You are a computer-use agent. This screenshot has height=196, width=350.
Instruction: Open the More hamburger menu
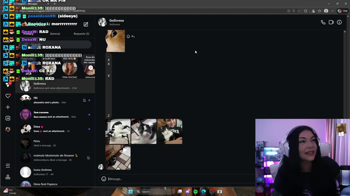pyautogui.click(x=8, y=166)
